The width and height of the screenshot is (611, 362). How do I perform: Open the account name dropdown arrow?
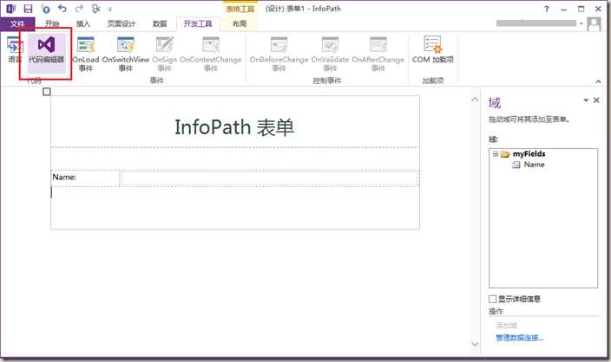581,23
